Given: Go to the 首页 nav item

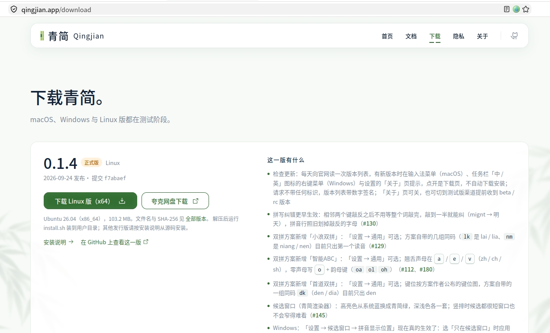Looking at the screenshot, I should tap(387, 36).
